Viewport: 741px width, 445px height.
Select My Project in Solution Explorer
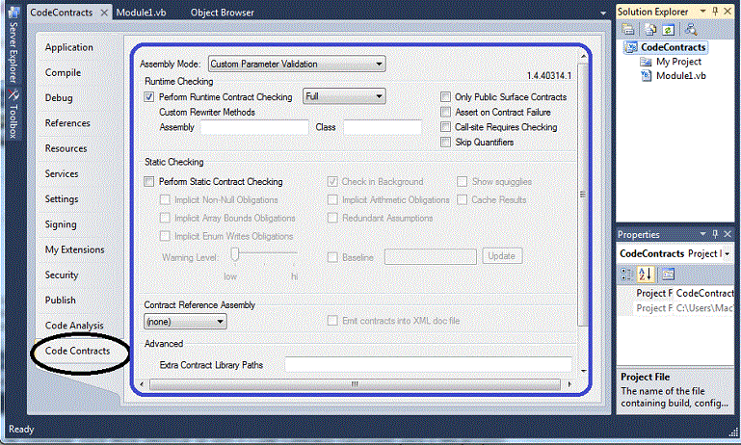[678, 62]
